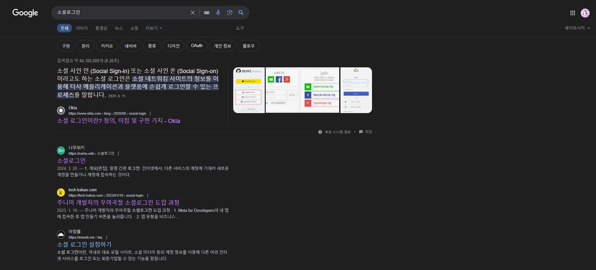Viewport: 596px width, 270px height.
Task: Click the Okta site favicon
Action: coord(61,111)
